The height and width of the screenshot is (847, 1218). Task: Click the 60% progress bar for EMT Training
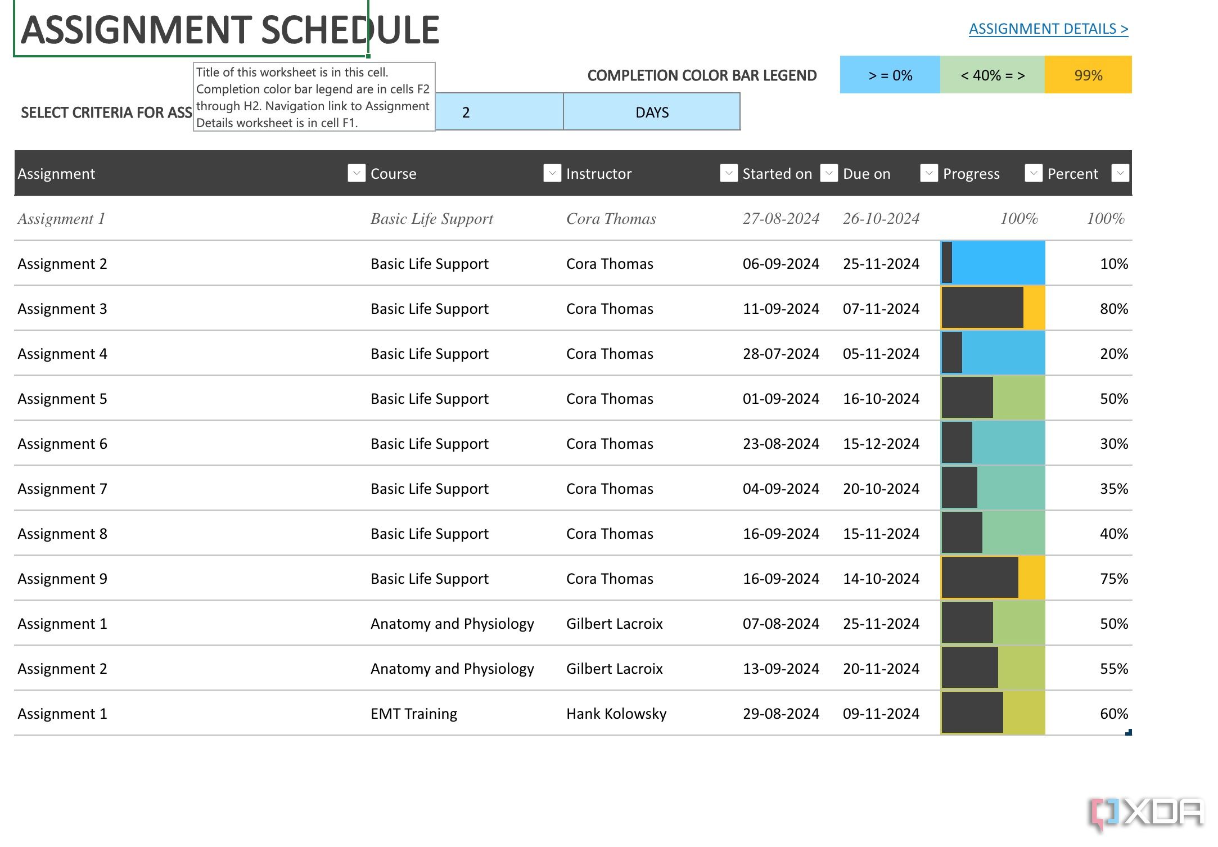pyautogui.click(x=993, y=713)
